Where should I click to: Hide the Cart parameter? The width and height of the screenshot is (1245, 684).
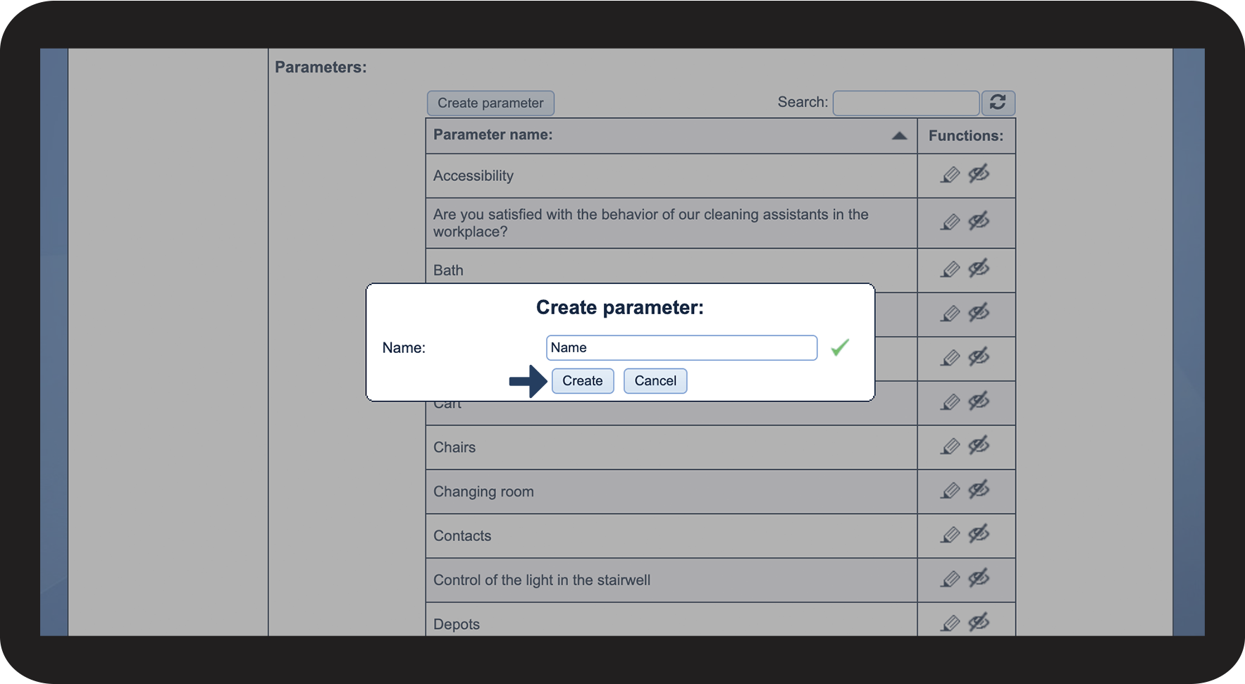[x=979, y=401]
